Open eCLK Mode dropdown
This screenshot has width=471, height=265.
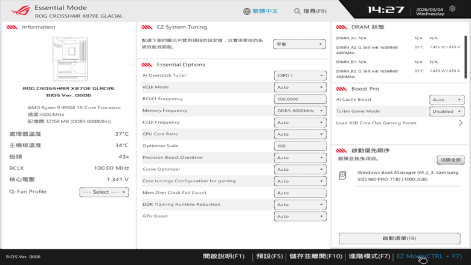point(300,88)
